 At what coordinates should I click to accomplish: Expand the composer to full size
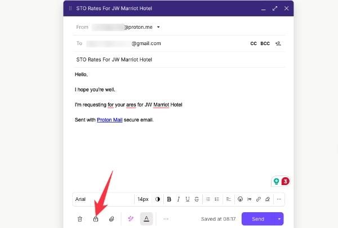[x=275, y=8]
